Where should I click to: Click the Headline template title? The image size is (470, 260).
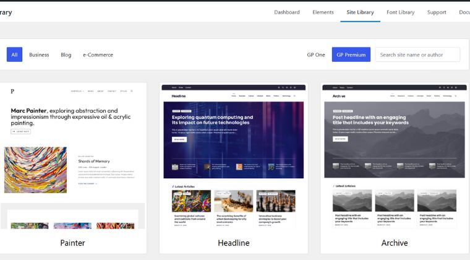tap(233, 243)
